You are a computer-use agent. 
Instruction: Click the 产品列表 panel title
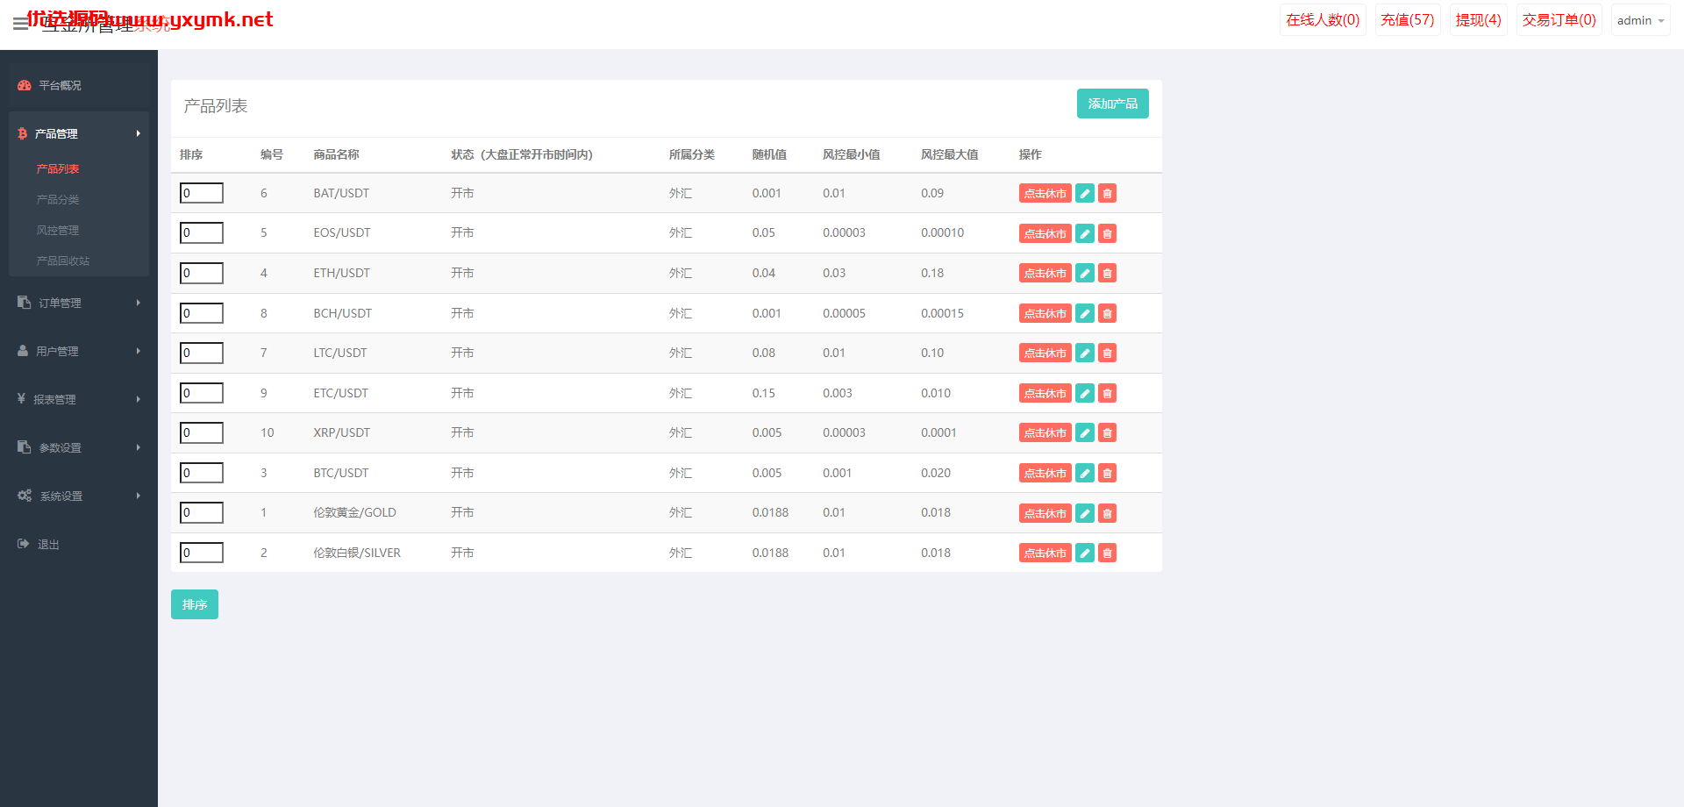(x=216, y=106)
